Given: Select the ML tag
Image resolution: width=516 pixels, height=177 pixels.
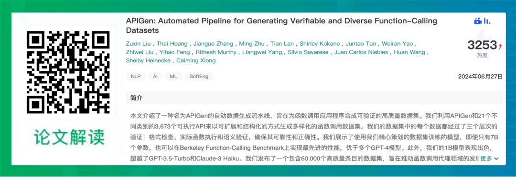Looking at the screenshot, I should point(173,77).
